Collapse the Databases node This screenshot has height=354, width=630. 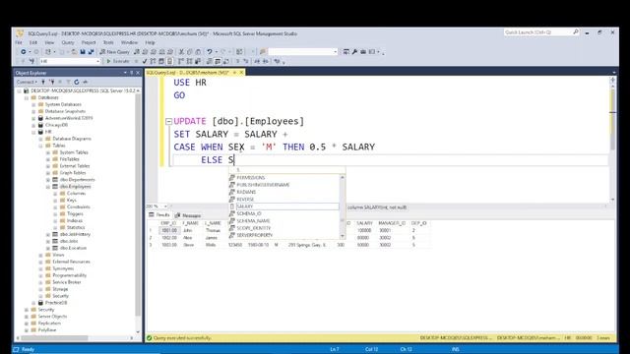tap(27, 97)
